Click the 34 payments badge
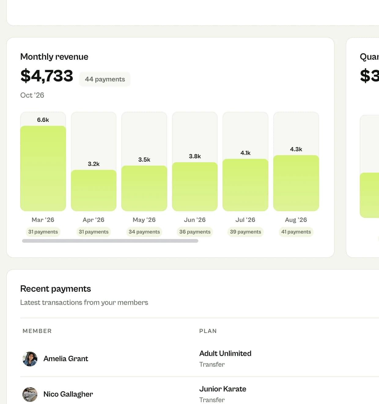 (144, 232)
